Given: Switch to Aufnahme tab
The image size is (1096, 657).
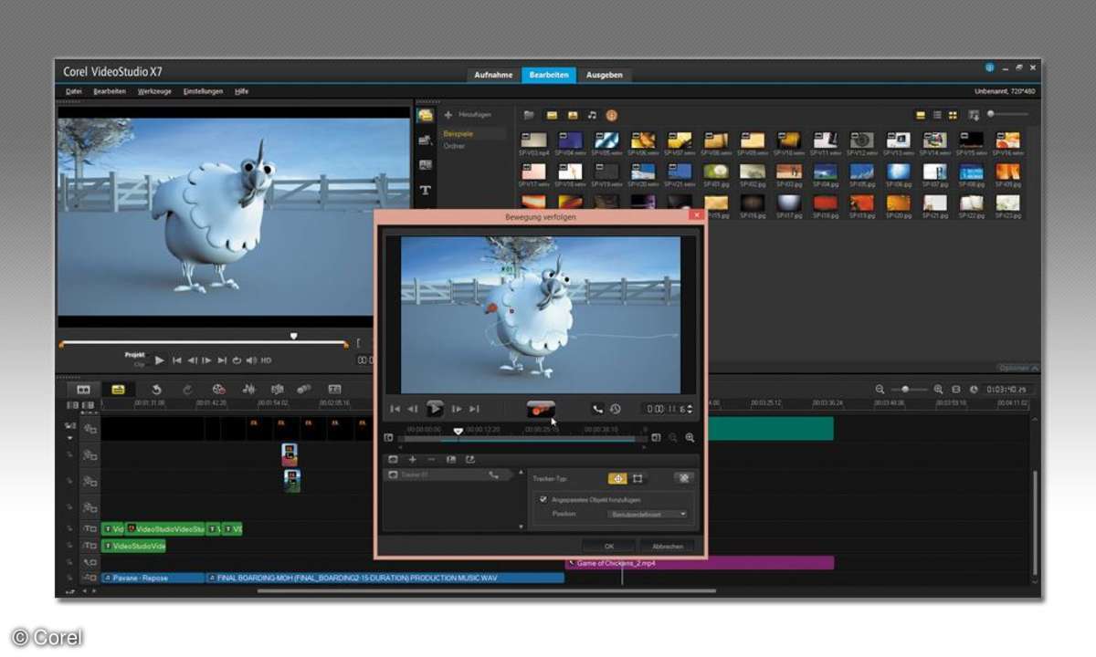Looking at the screenshot, I should point(493,75).
